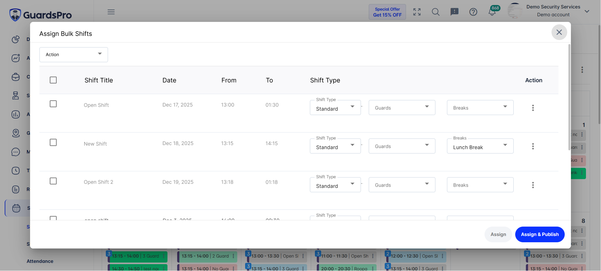Screen dimensions: 601x271
Task: Click the search magnifier icon
Action: pyautogui.click(x=435, y=12)
